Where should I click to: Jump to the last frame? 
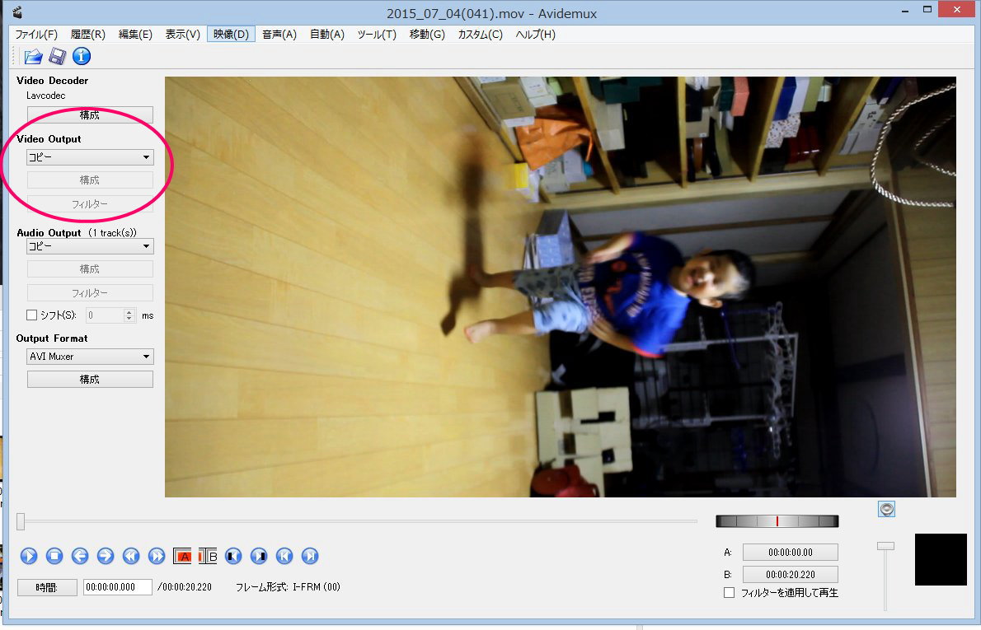pyautogui.click(x=310, y=556)
